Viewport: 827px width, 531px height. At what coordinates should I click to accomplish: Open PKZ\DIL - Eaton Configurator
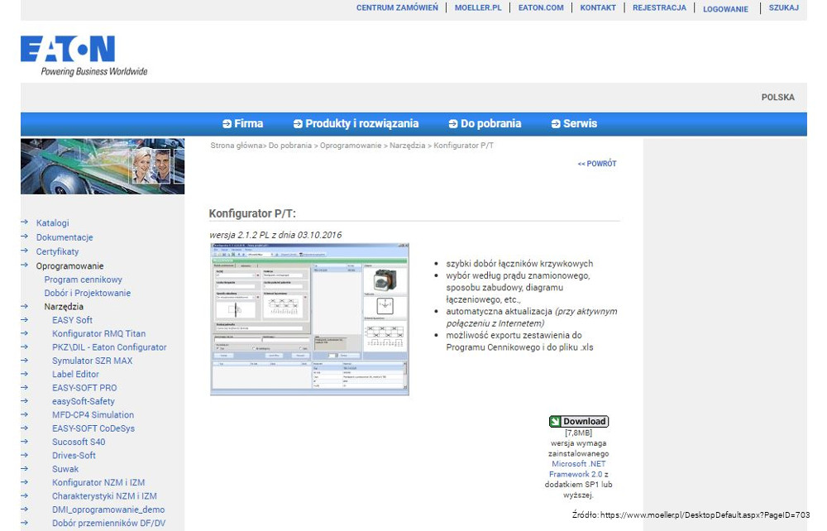pyautogui.click(x=109, y=347)
